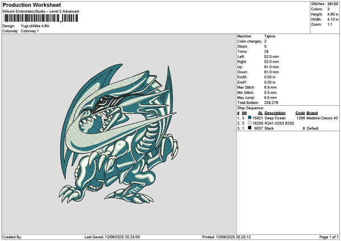341x241 pixels.
Task: Click the 'Down:' label
Action: [x=242, y=72]
